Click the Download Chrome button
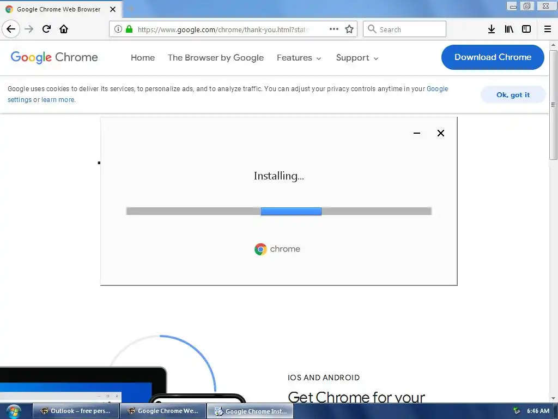 tap(493, 57)
